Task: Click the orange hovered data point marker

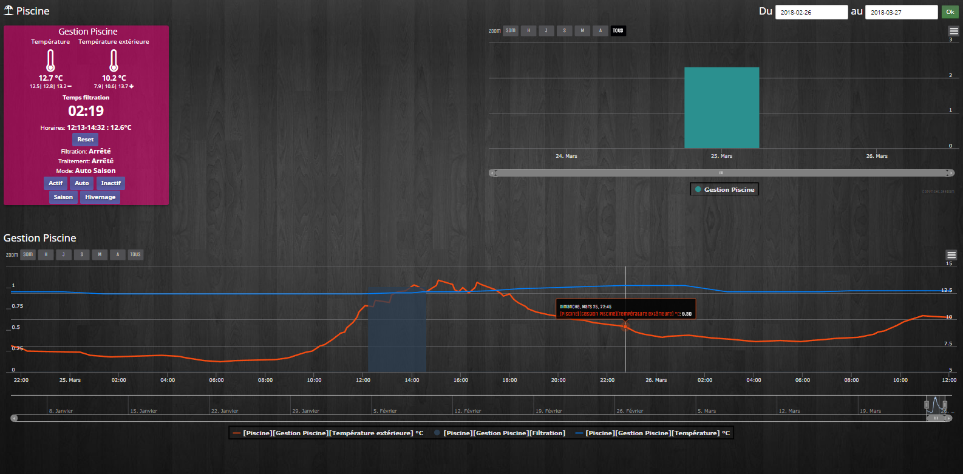Action: pyautogui.click(x=625, y=327)
